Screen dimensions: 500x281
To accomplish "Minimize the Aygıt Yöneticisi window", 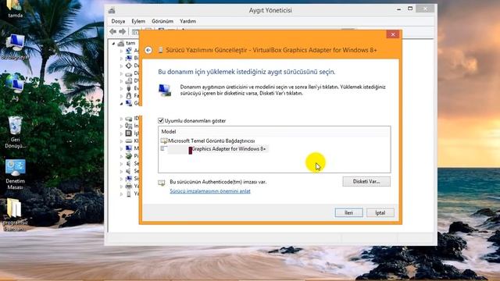I will click(x=399, y=9).
